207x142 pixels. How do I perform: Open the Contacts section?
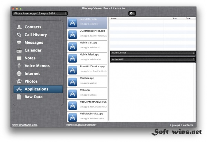38,27
